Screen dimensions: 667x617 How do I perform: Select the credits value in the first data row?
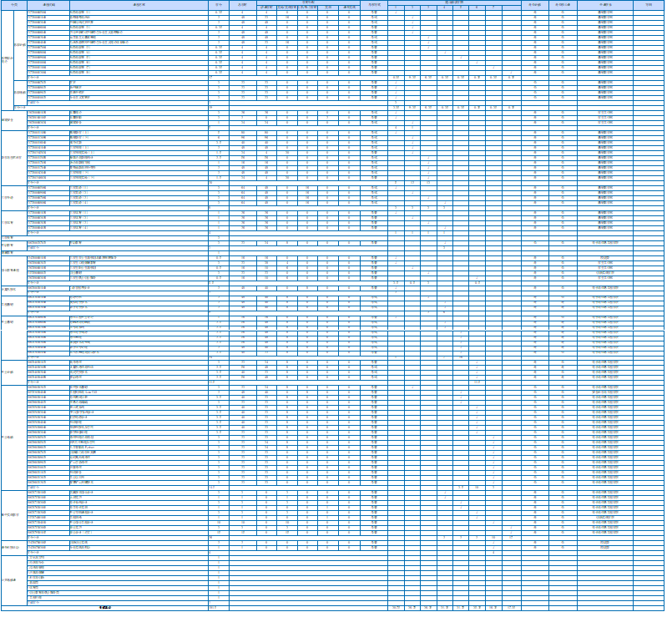(x=218, y=13)
